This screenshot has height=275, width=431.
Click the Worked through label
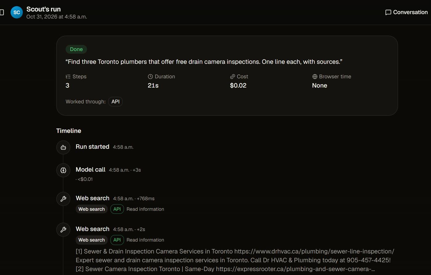[x=86, y=102]
